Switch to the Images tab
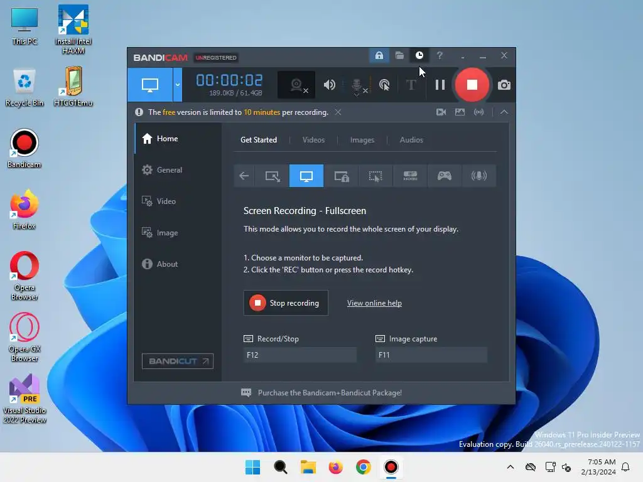Screen dimensions: 643x482 pos(362,140)
